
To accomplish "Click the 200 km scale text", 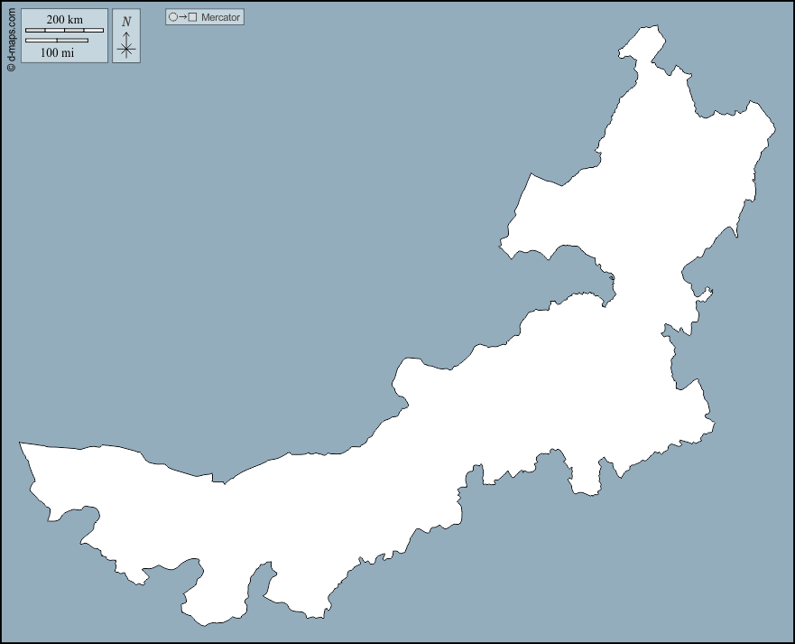I will 64,20.
